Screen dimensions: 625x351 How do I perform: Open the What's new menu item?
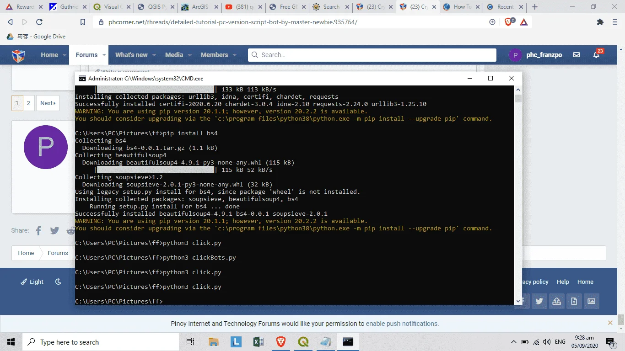(x=131, y=55)
